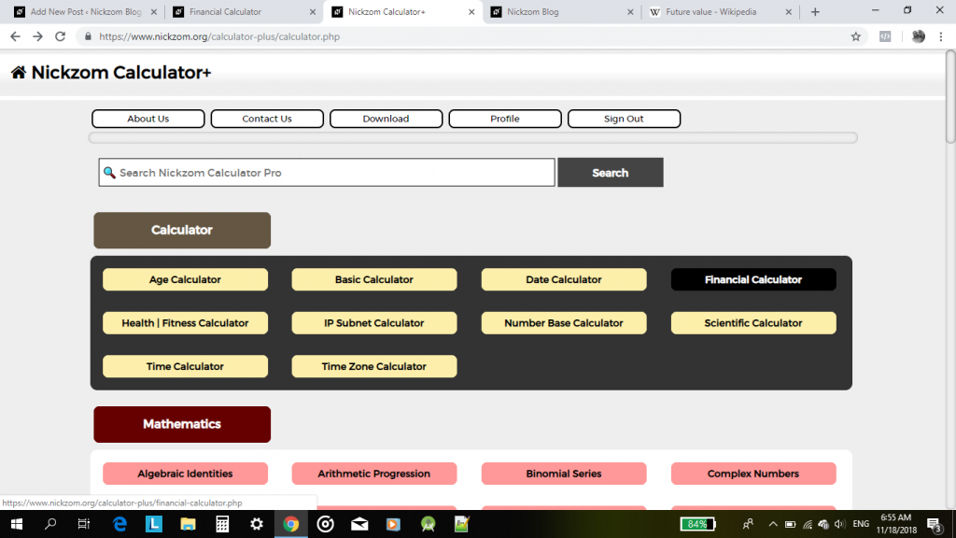Image resolution: width=956 pixels, height=538 pixels.
Task: Open File Explorer from the taskbar
Action: click(x=188, y=524)
